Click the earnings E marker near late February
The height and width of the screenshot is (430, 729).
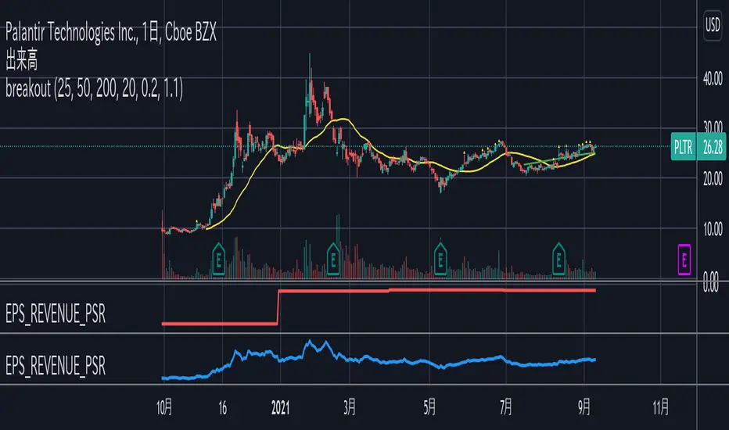[333, 259]
